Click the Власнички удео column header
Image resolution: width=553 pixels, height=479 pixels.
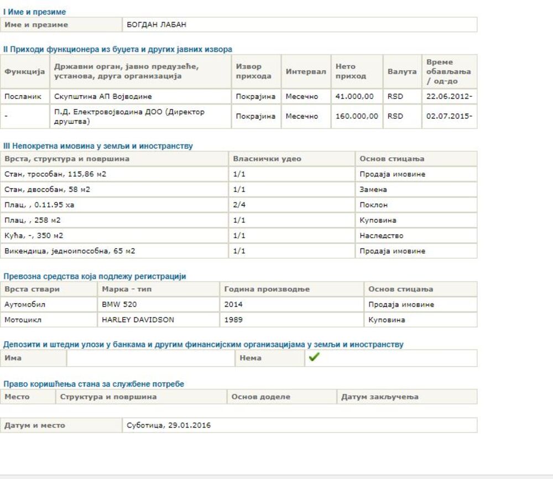pos(267,159)
